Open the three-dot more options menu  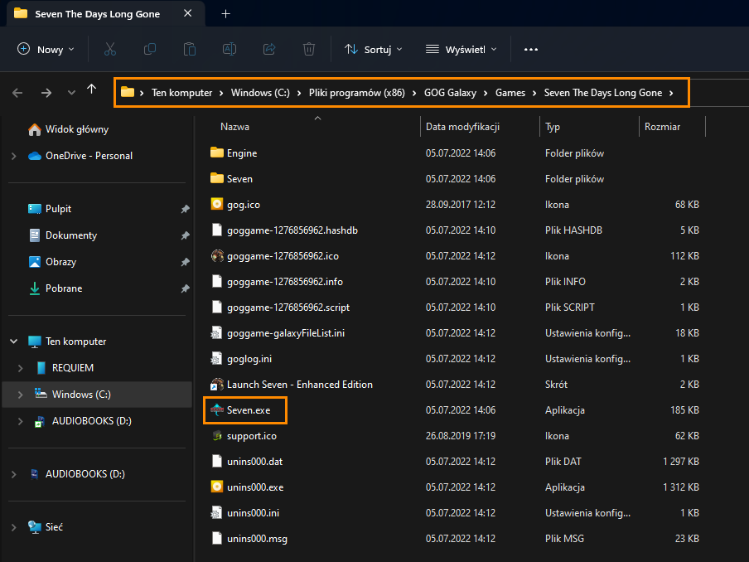pyautogui.click(x=531, y=49)
